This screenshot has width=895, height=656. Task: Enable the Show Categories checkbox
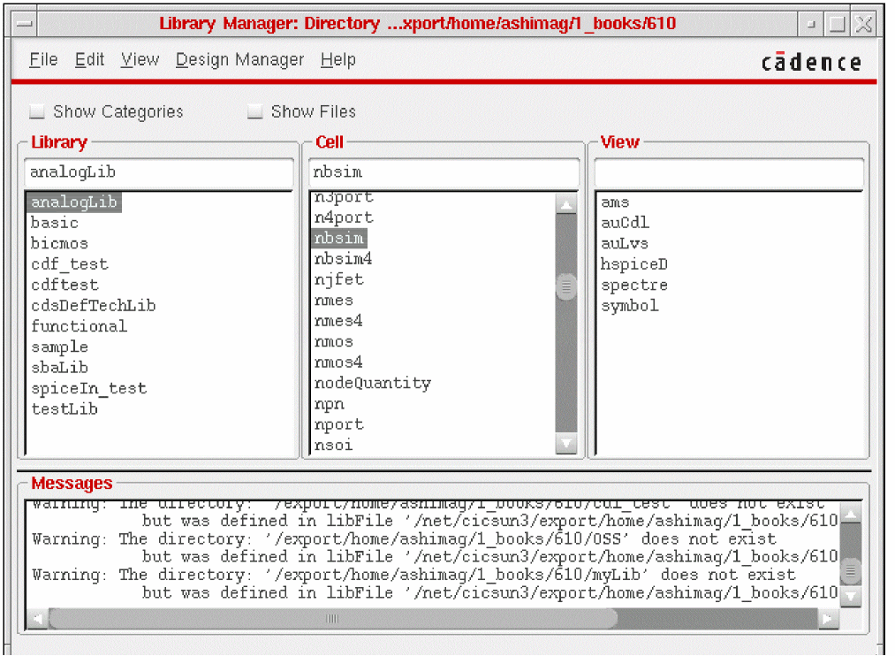coord(37,112)
